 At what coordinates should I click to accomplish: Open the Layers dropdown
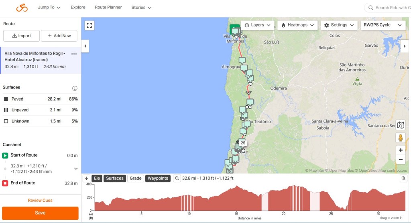tap(258, 25)
